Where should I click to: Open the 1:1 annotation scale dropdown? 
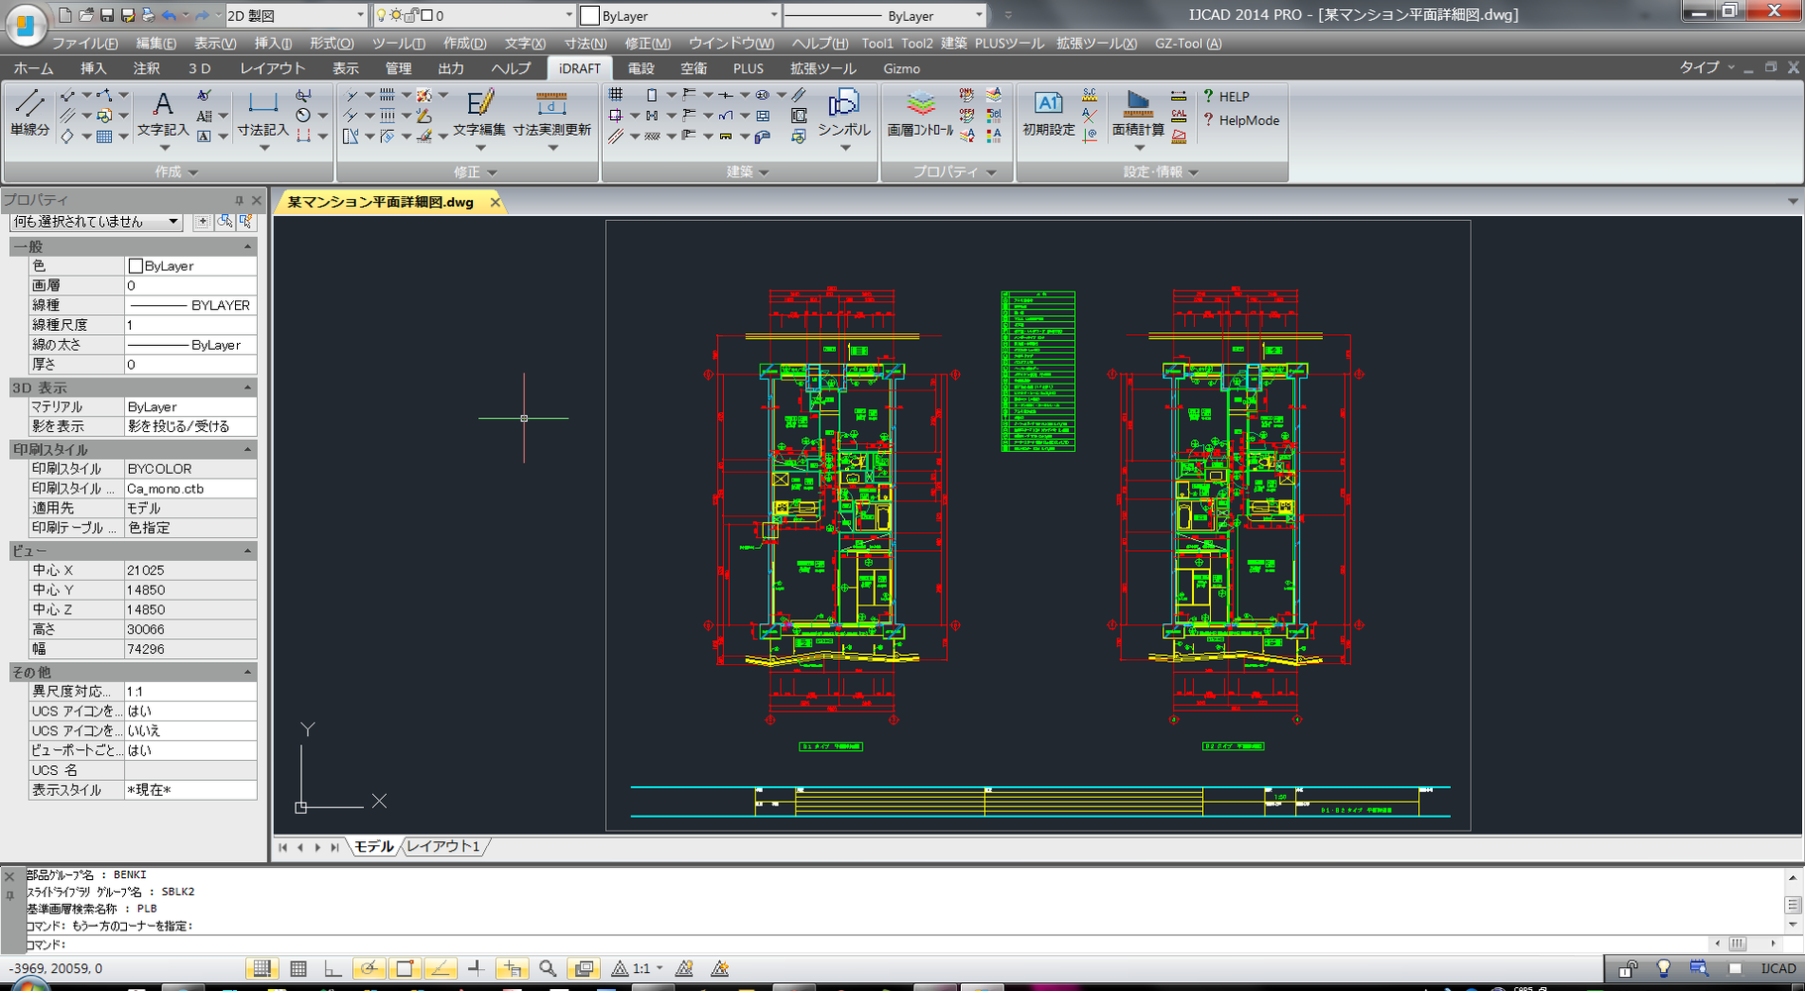pos(660,968)
